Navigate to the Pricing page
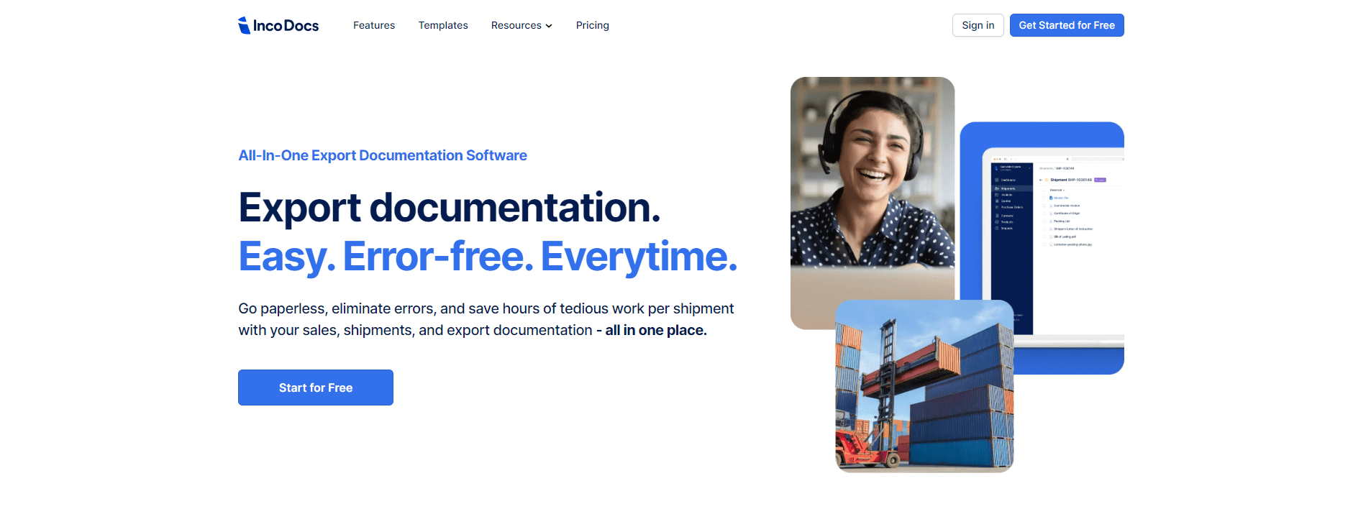 pos(592,25)
